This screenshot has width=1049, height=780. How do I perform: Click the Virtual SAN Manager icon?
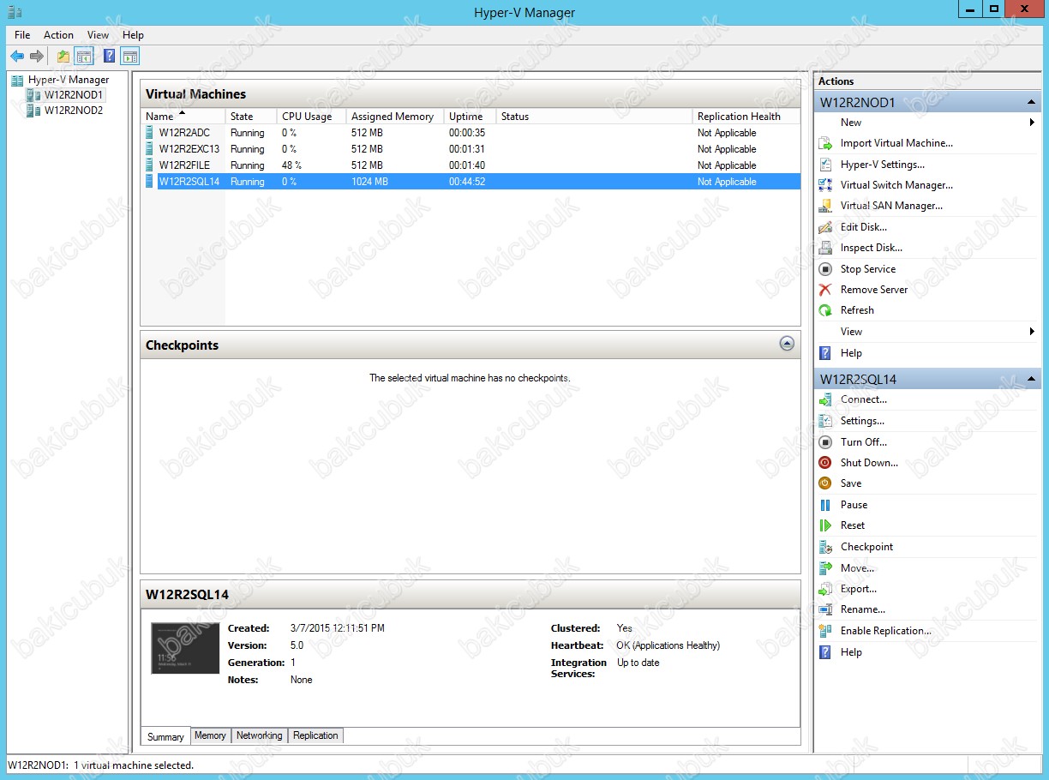click(x=825, y=206)
